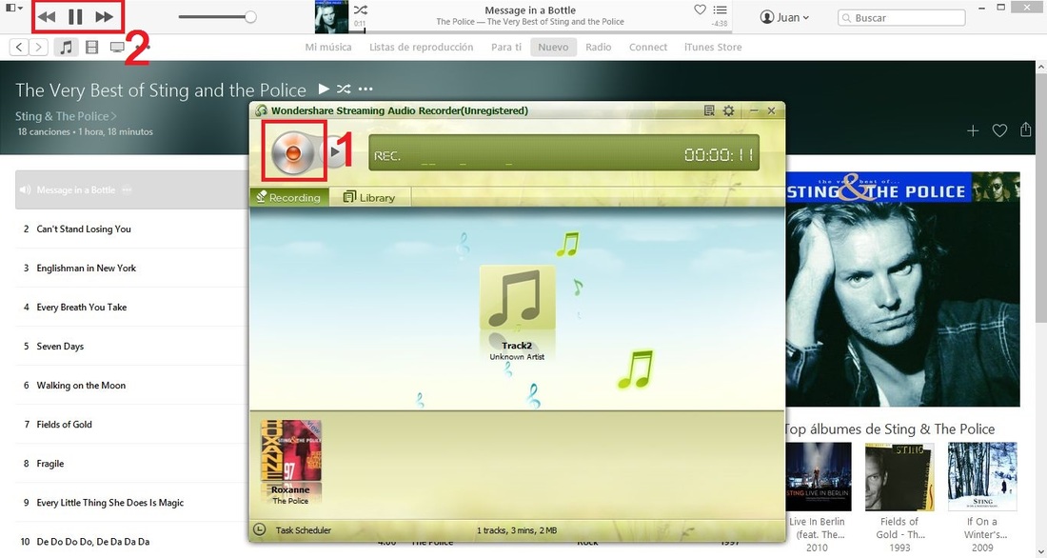This screenshot has height=558, width=1047.
Task: Switch to the Connect tab
Action: 647,47
